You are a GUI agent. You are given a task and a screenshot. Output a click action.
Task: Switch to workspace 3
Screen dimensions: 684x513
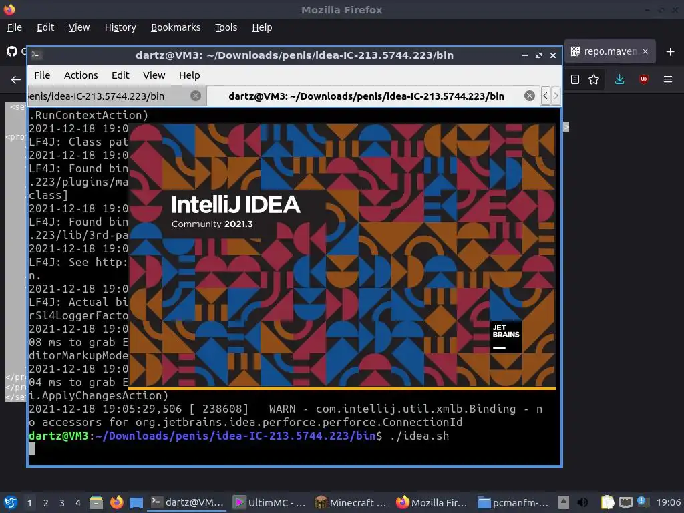point(62,503)
